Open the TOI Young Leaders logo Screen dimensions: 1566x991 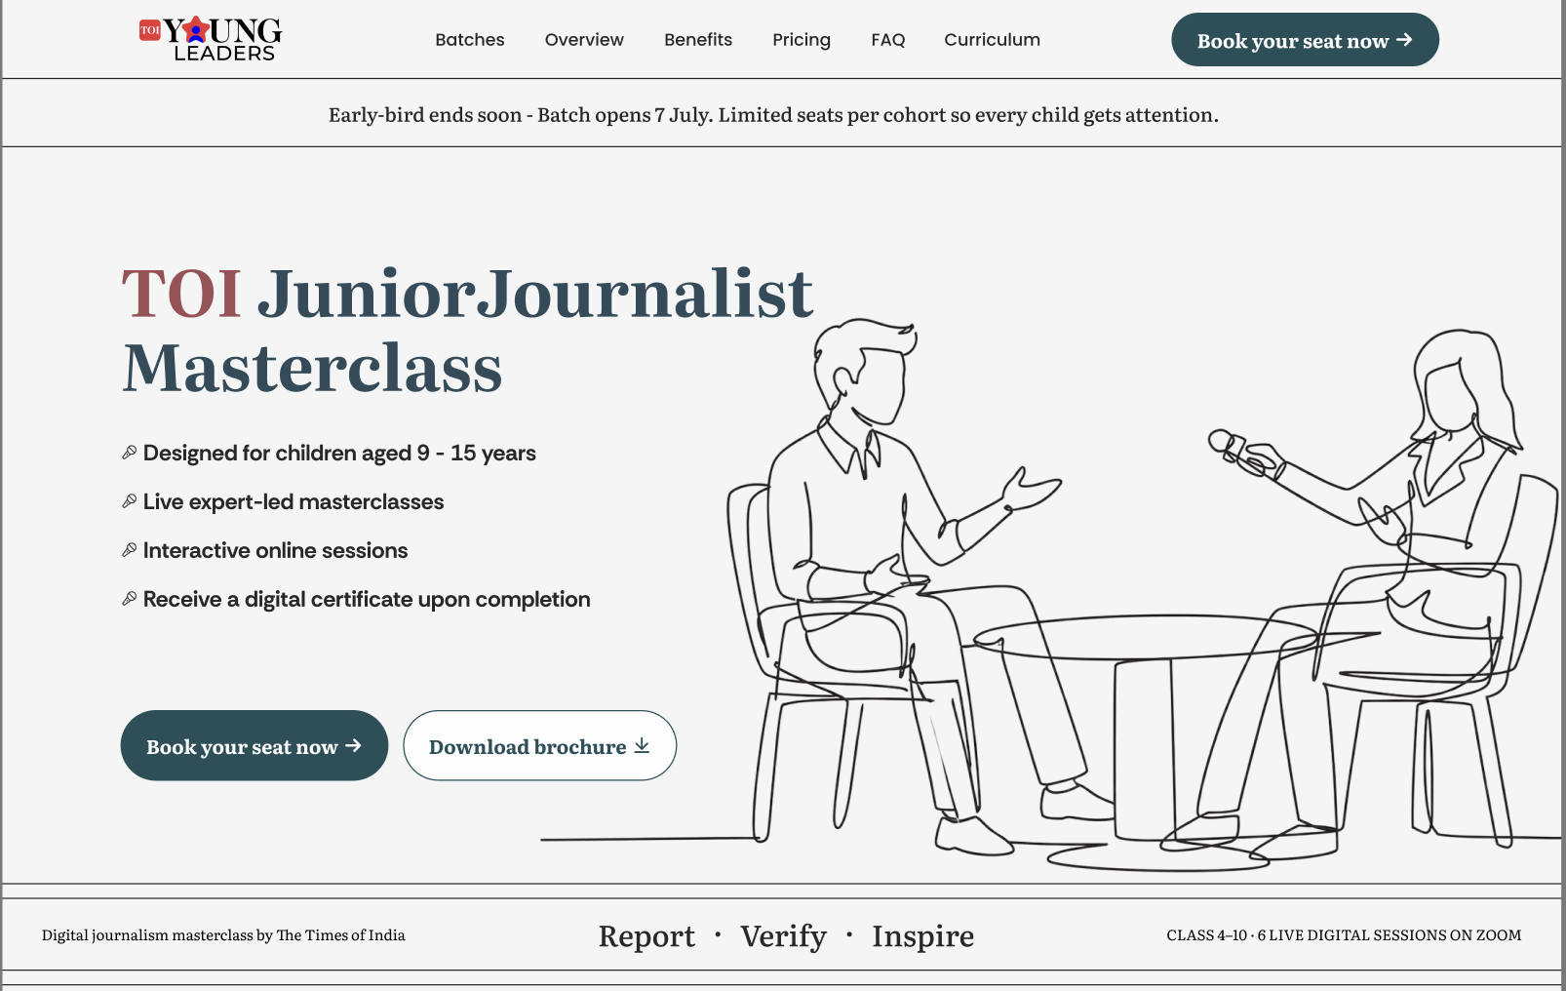[211, 39]
